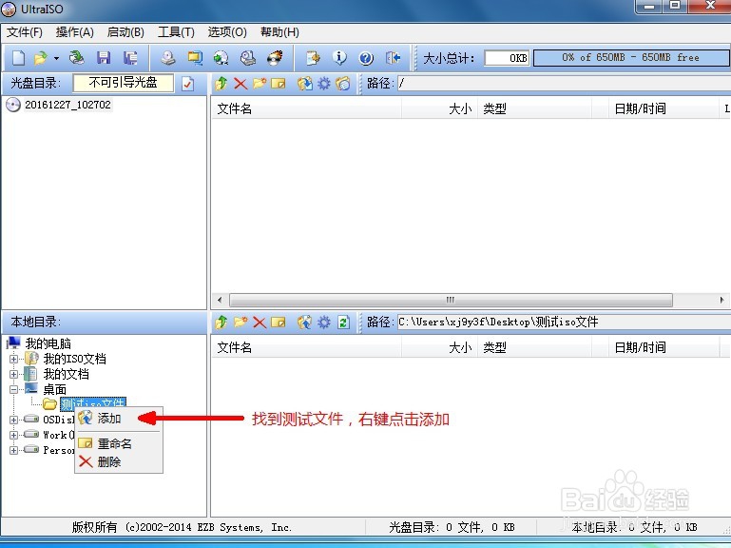Click the Hide Local Explorer icon
This screenshot has height=548, width=731.
pyautogui.click(x=342, y=84)
